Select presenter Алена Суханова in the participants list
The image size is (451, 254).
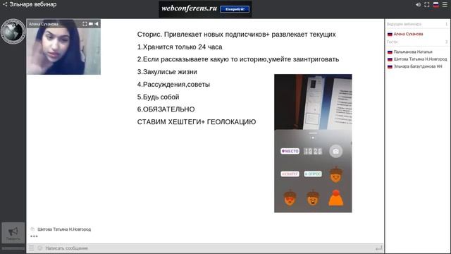click(x=408, y=34)
